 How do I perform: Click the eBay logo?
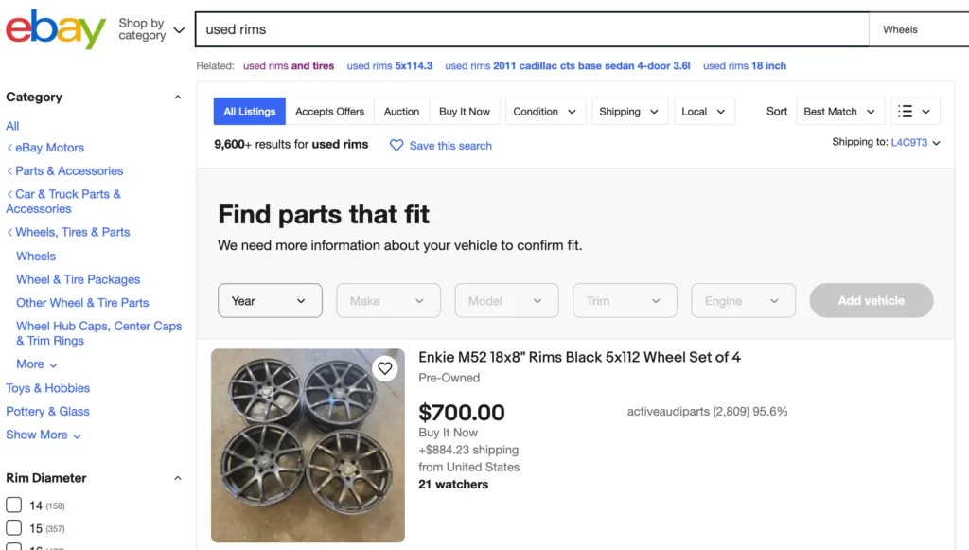(x=56, y=29)
